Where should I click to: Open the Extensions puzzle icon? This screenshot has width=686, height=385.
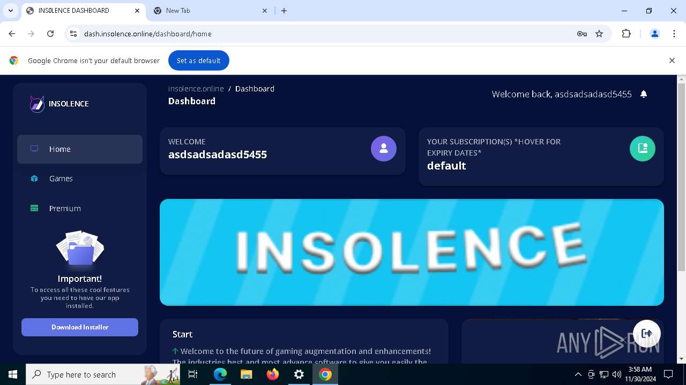click(x=626, y=34)
